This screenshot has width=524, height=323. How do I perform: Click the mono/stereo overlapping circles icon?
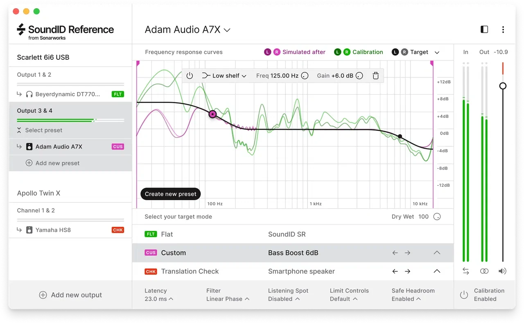click(x=484, y=271)
